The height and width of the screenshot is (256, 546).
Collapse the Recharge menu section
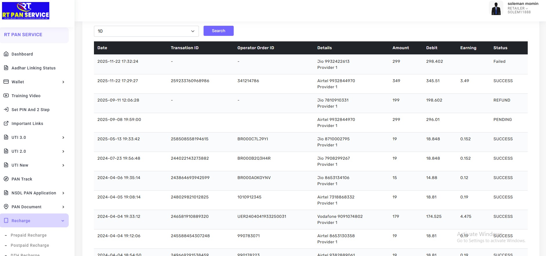[x=63, y=221]
